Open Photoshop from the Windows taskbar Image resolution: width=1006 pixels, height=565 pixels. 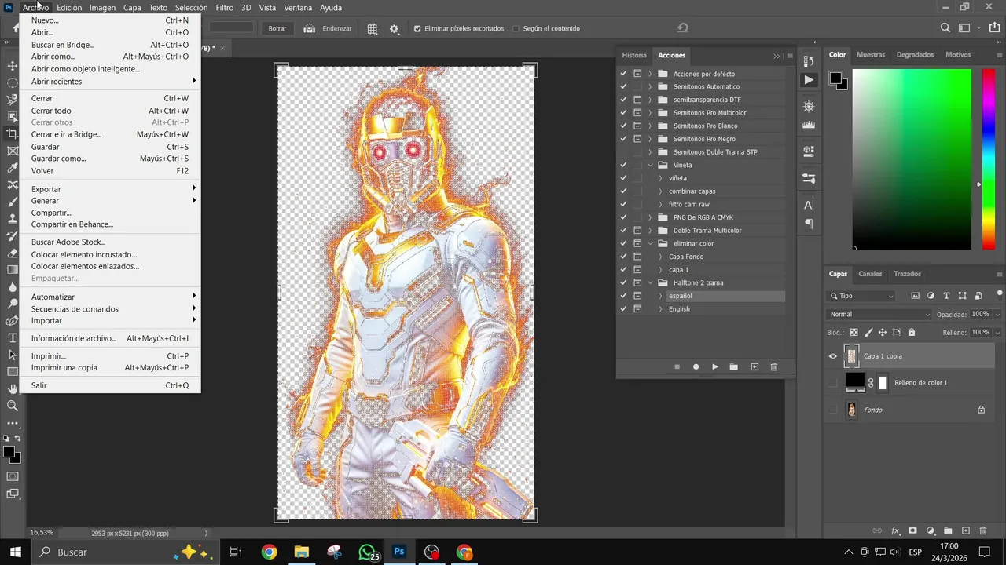click(x=399, y=552)
